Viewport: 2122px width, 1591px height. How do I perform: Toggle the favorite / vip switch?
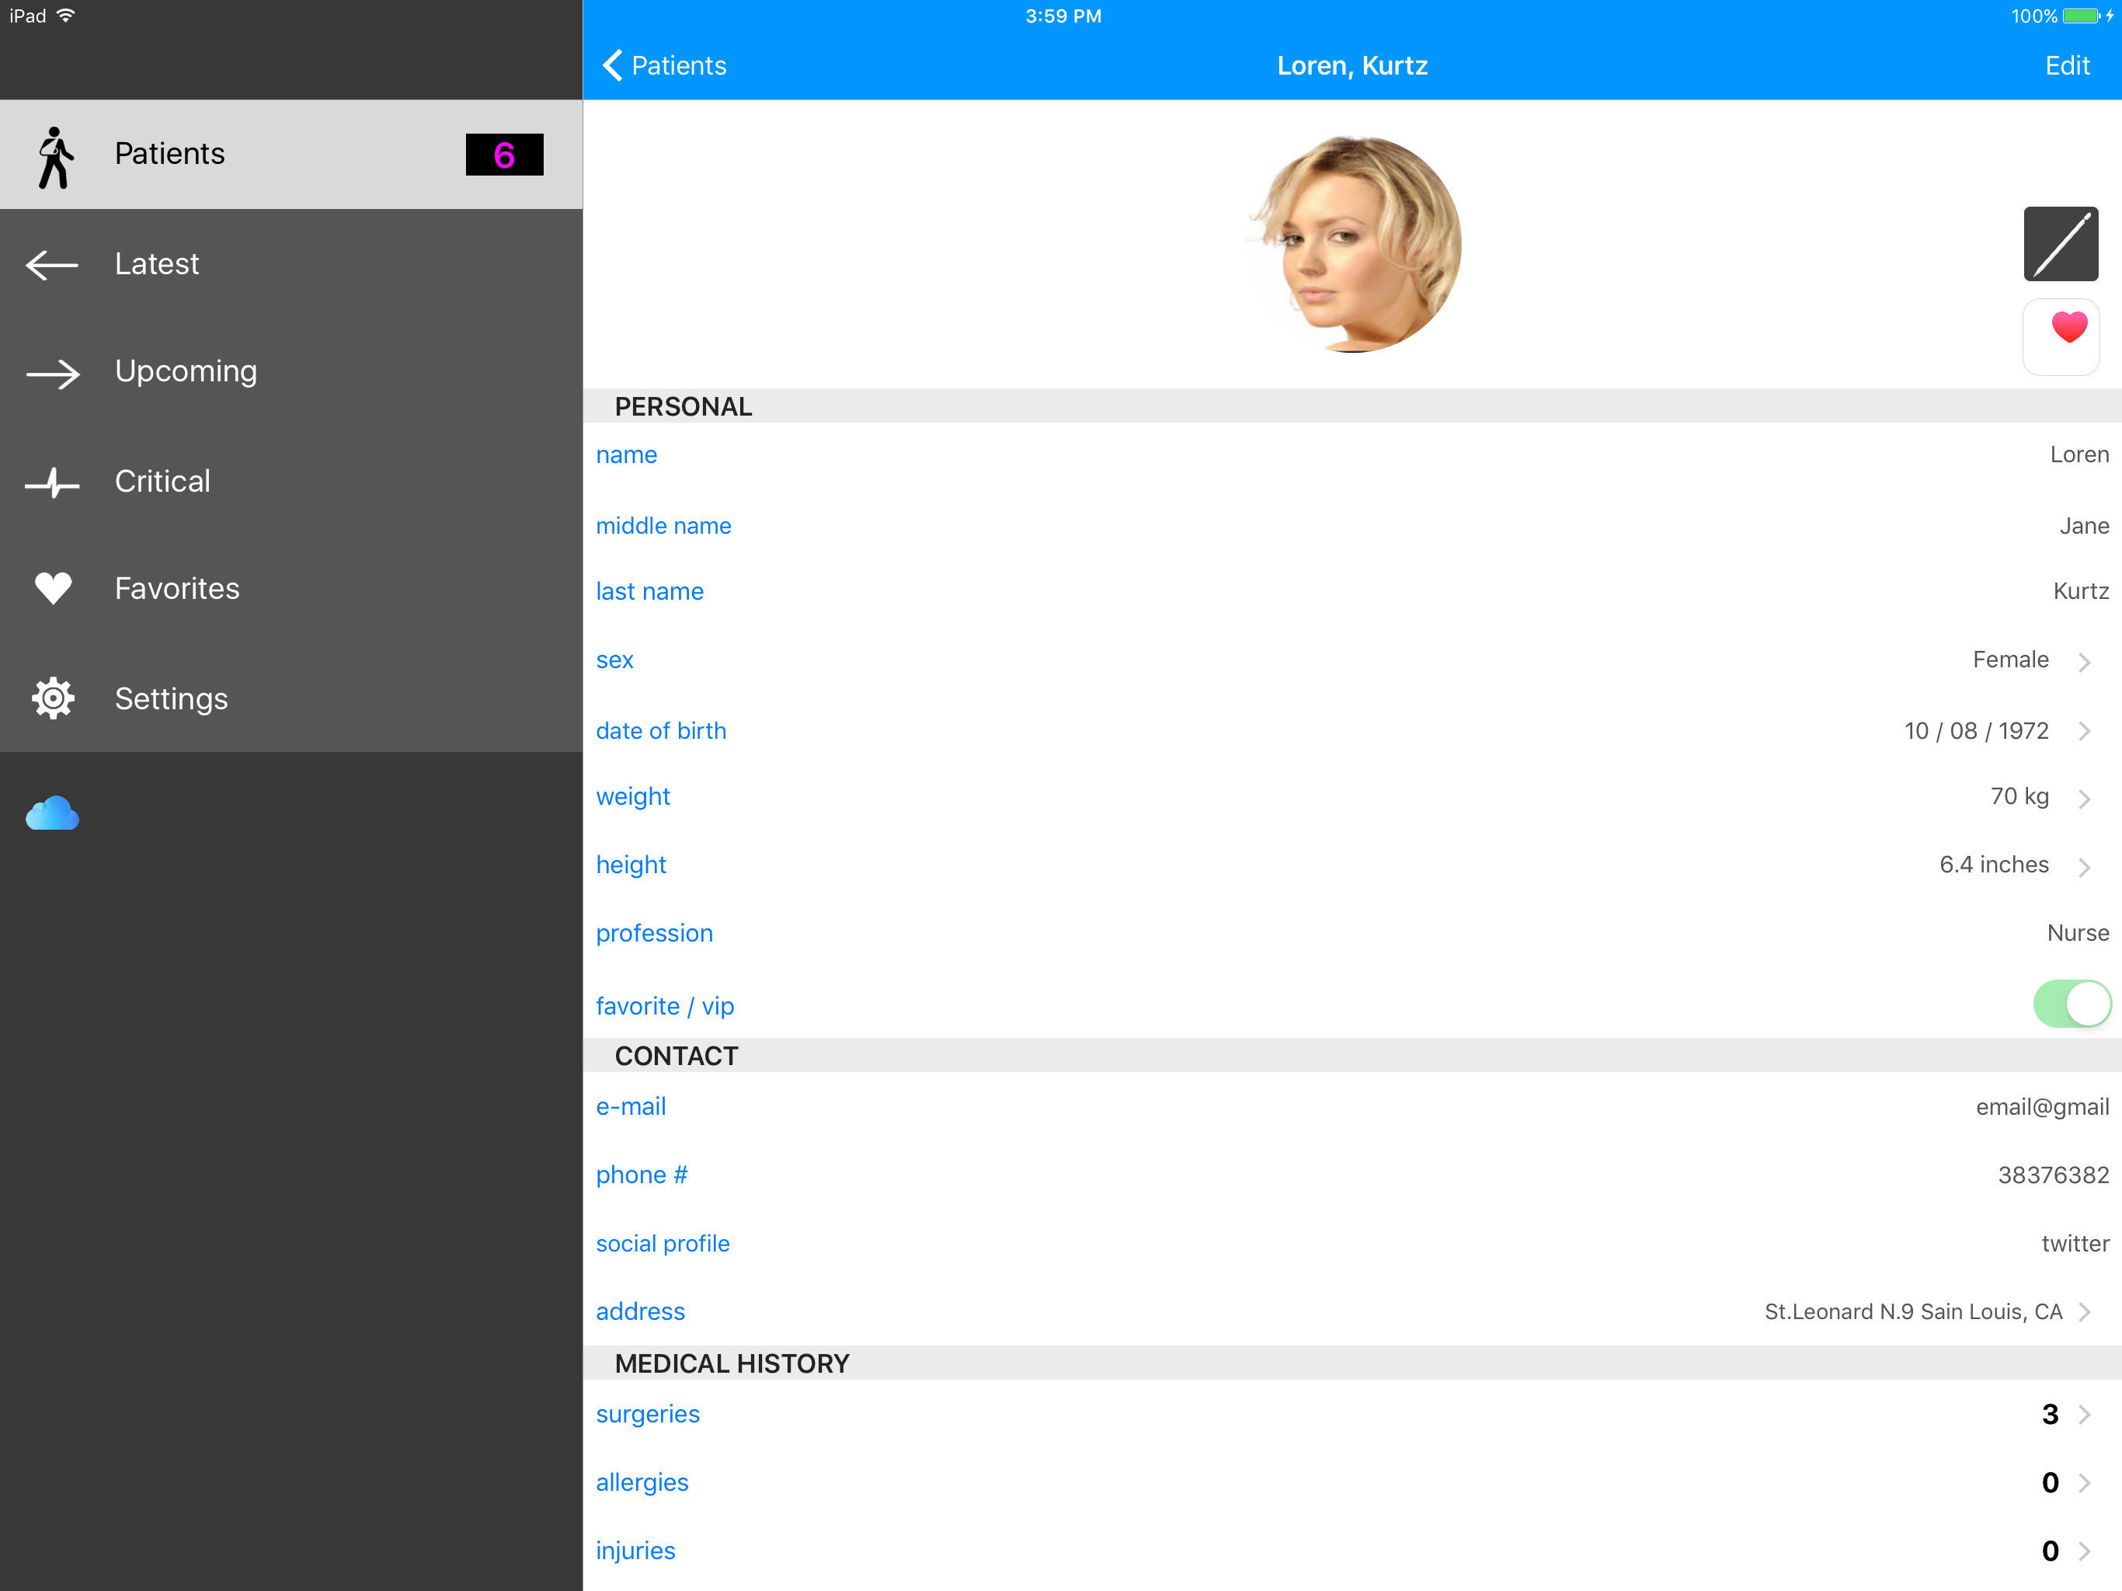pyautogui.click(x=2072, y=1004)
